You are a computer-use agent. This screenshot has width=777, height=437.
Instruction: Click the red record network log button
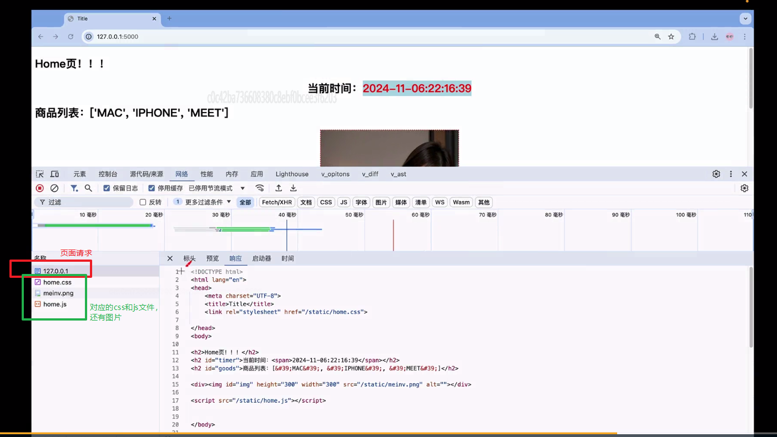(x=40, y=188)
